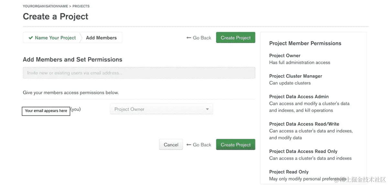Focus the invite users email input field

(139, 73)
